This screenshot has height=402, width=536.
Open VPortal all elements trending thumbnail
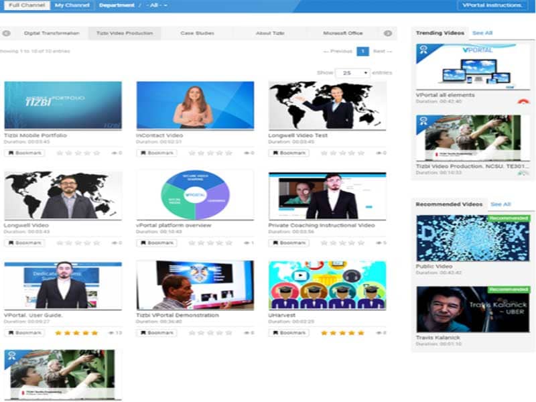click(473, 66)
